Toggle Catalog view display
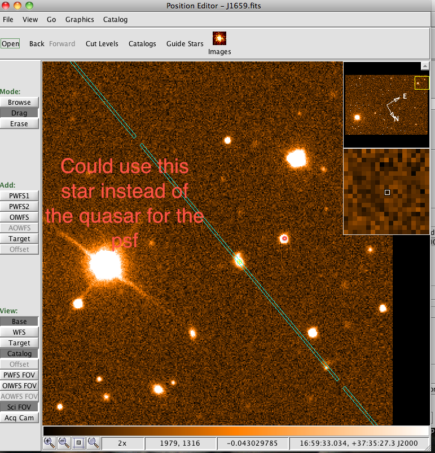The height and width of the screenshot is (453, 435). pos(19,354)
